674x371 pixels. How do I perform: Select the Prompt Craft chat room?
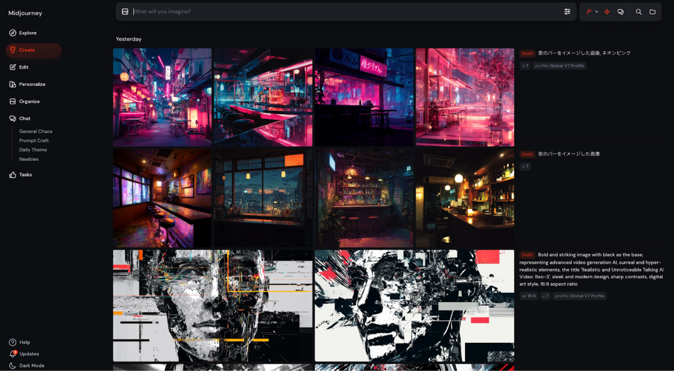click(34, 141)
